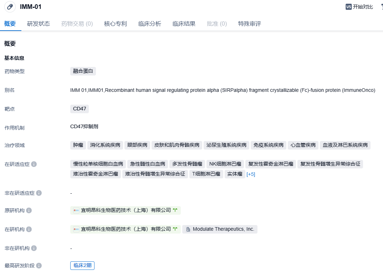Click info icon next to 在研适应症
This screenshot has width=383, height=277.
[x=34, y=164]
